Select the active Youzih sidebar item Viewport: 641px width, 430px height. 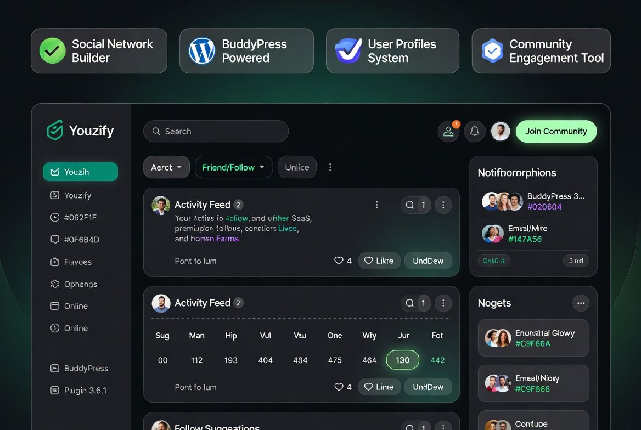(x=80, y=172)
